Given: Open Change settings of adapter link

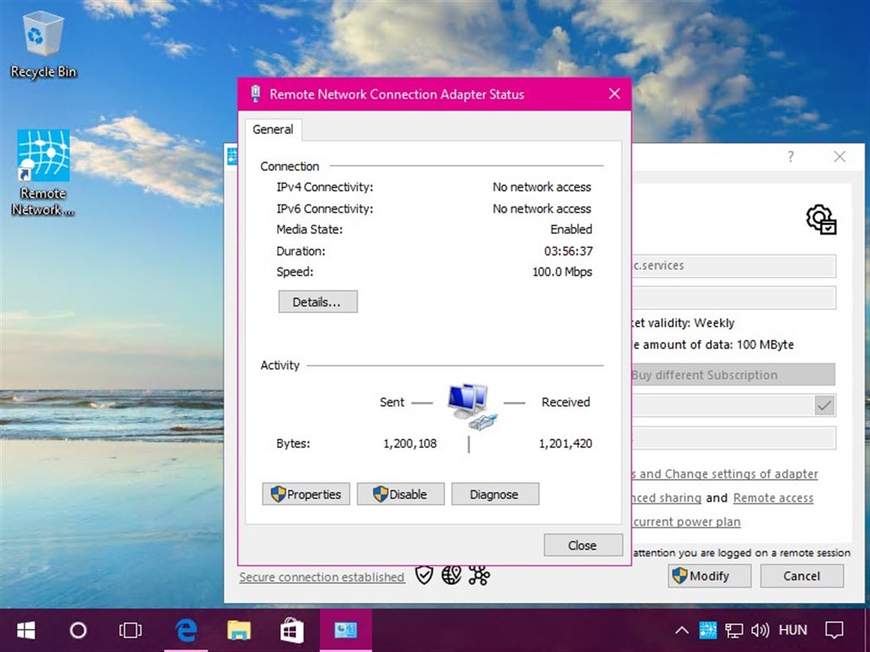Looking at the screenshot, I should 746,474.
